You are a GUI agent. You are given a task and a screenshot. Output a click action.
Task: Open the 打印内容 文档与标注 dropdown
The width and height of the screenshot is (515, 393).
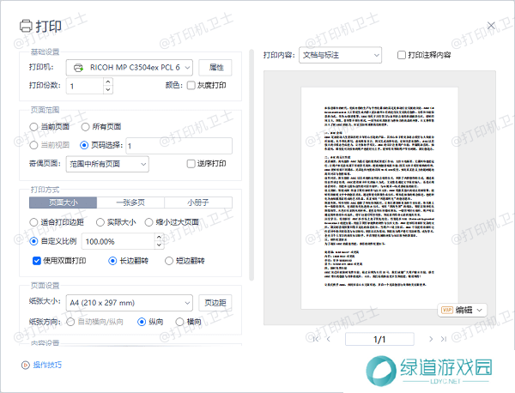coord(340,55)
